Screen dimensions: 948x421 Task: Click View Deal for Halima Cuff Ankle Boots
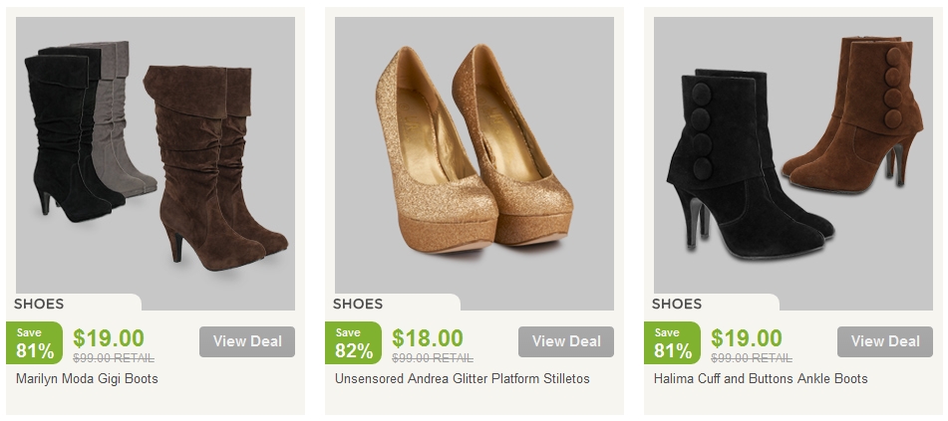tap(884, 341)
